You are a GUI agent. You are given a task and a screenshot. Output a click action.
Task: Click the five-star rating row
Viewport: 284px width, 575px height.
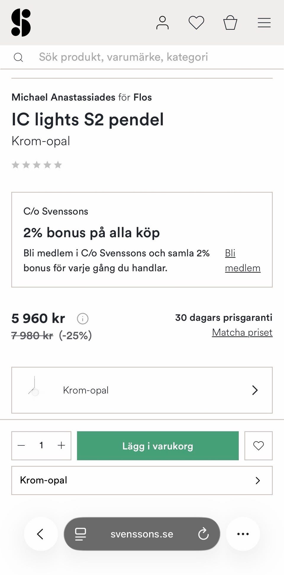[37, 165]
